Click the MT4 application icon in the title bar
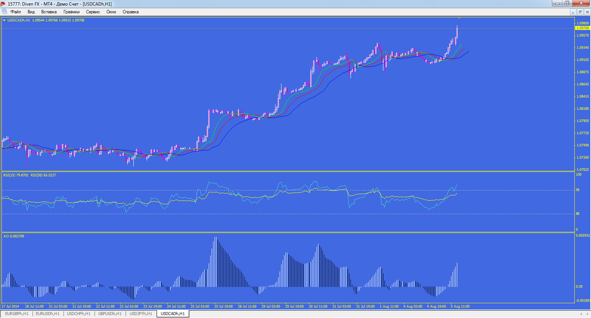 [x=3, y=4]
